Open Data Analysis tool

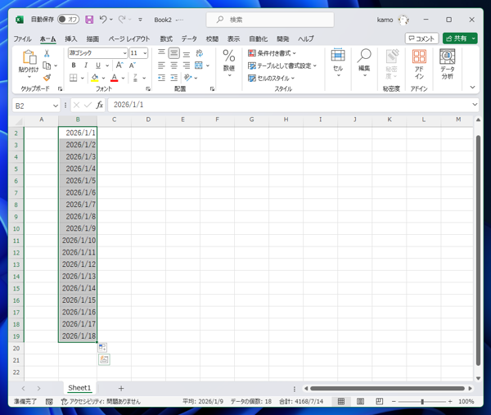[447, 65]
